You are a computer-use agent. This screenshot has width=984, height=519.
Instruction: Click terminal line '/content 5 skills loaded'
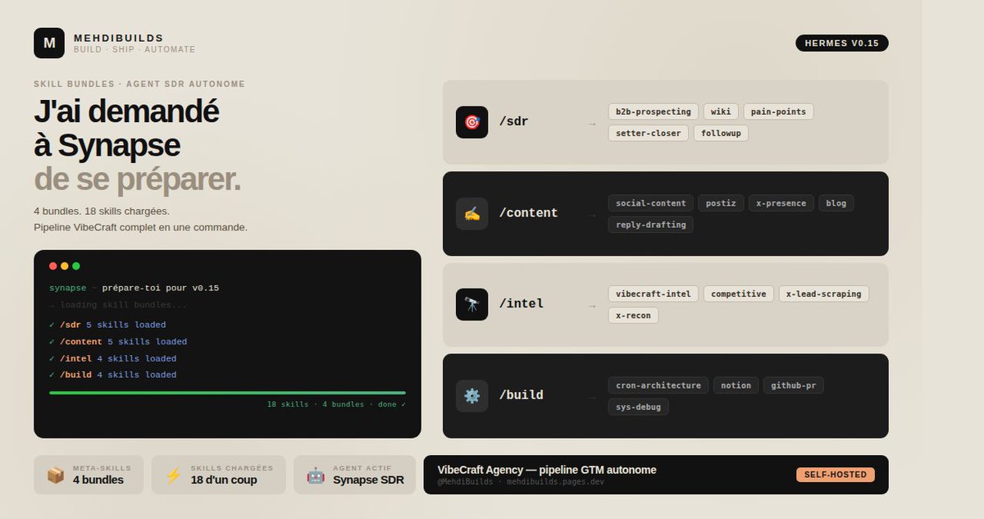point(118,342)
